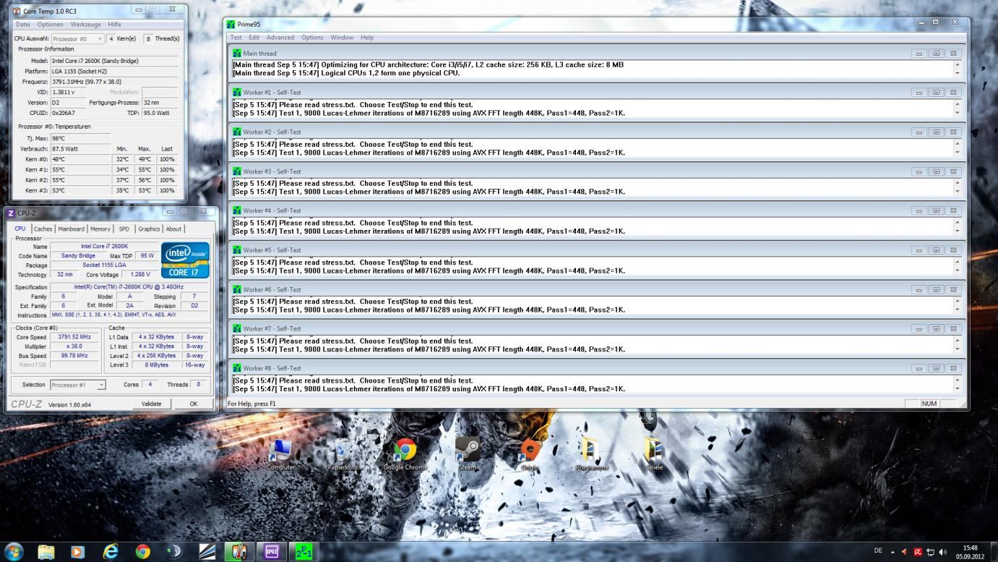
Task: Open the Spiele desktop folder
Action: coord(654,454)
